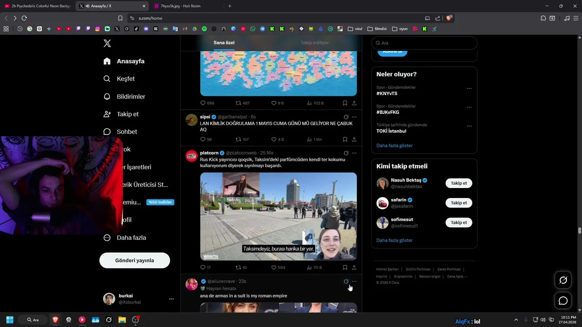Click Daha fazla göster under Kimi takip etmeli
The width and height of the screenshot is (582, 327).
coord(394,240)
